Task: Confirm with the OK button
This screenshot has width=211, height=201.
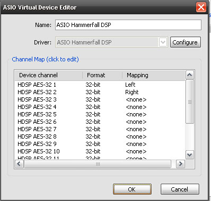Action: coord(132,189)
